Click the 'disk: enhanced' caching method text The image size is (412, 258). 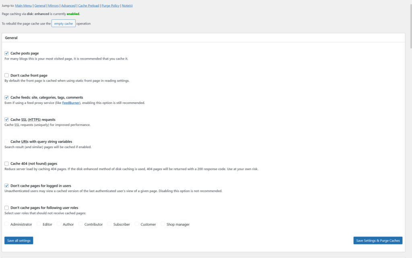[38, 14]
